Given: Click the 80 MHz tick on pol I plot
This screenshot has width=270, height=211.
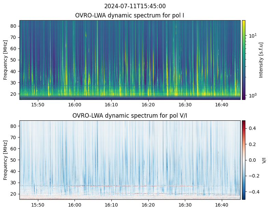Looking at the screenshot, I should pos(14,26).
